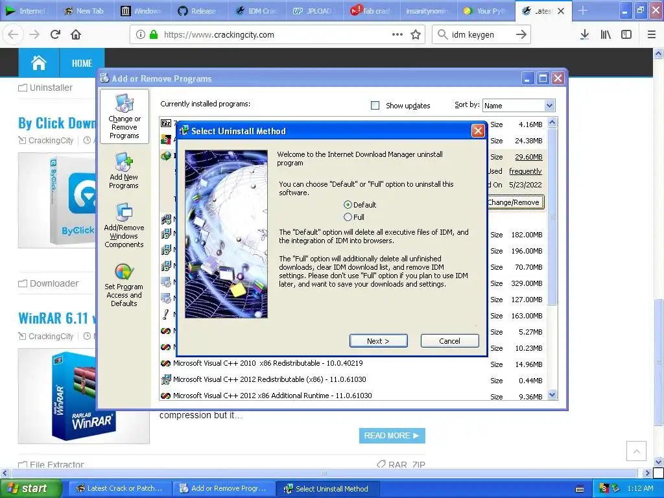
Task: Open the Start menu
Action: point(30,489)
